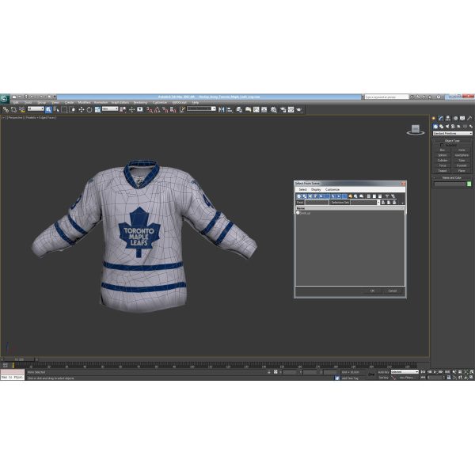Screen dimensions: 475x475
Task: Click the Select All icon in dialog
Action: tap(369, 196)
